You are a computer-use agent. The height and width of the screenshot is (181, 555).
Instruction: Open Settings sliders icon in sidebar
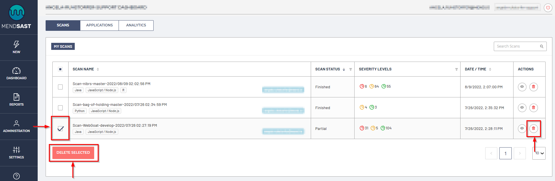[16, 150]
